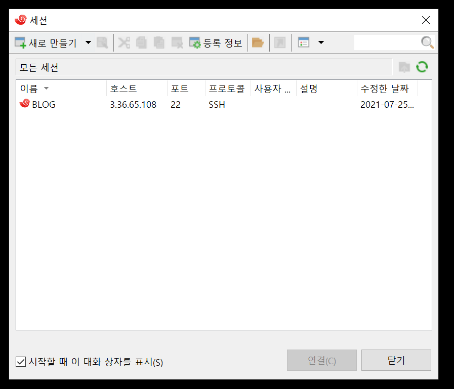Click the New session (새로 만들기) button
The height and width of the screenshot is (389, 454).
pos(47,43)
